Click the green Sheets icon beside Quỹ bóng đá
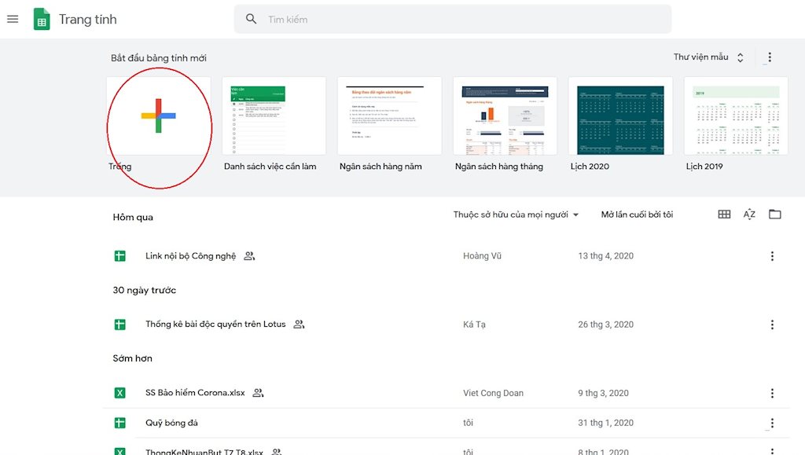Viewport: 805px width, 455px height. click(x=119, y=422)
